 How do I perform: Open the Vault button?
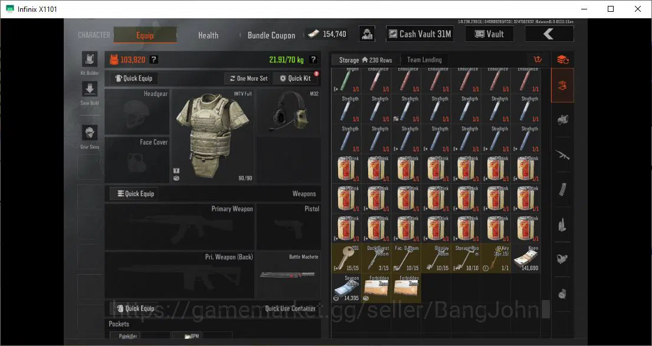(x=489, y=34)
